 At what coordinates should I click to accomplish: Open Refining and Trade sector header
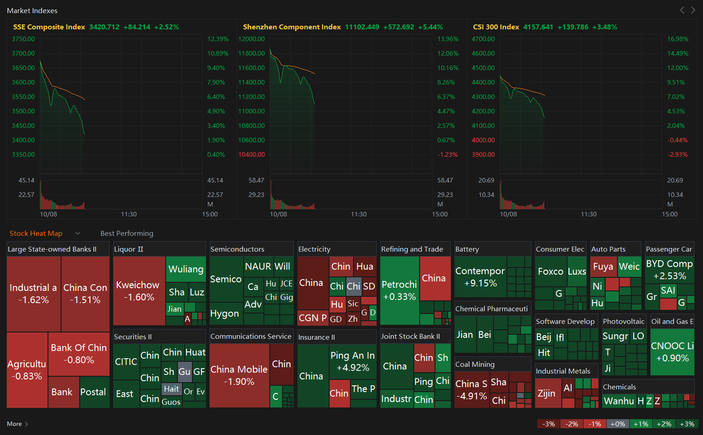pos(416,249)
